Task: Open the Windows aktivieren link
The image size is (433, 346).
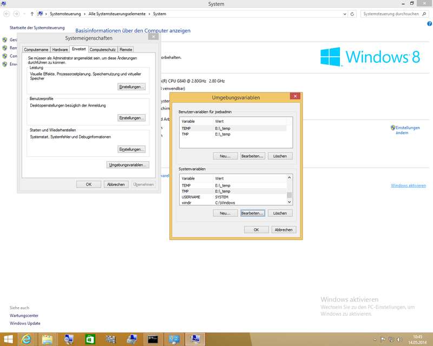Action: (408, 185)
